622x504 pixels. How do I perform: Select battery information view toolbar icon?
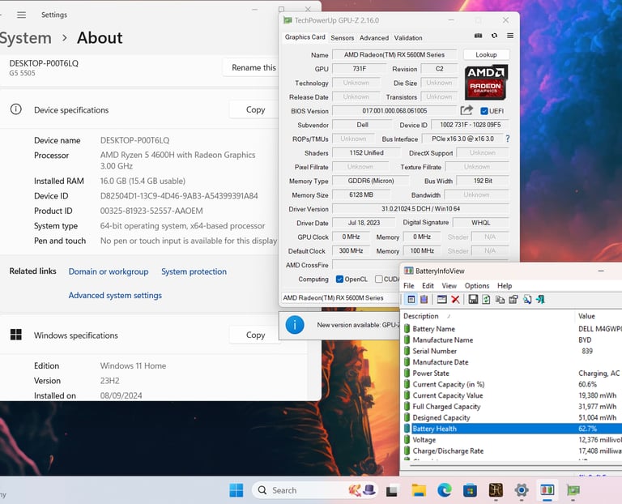point(411,299)
